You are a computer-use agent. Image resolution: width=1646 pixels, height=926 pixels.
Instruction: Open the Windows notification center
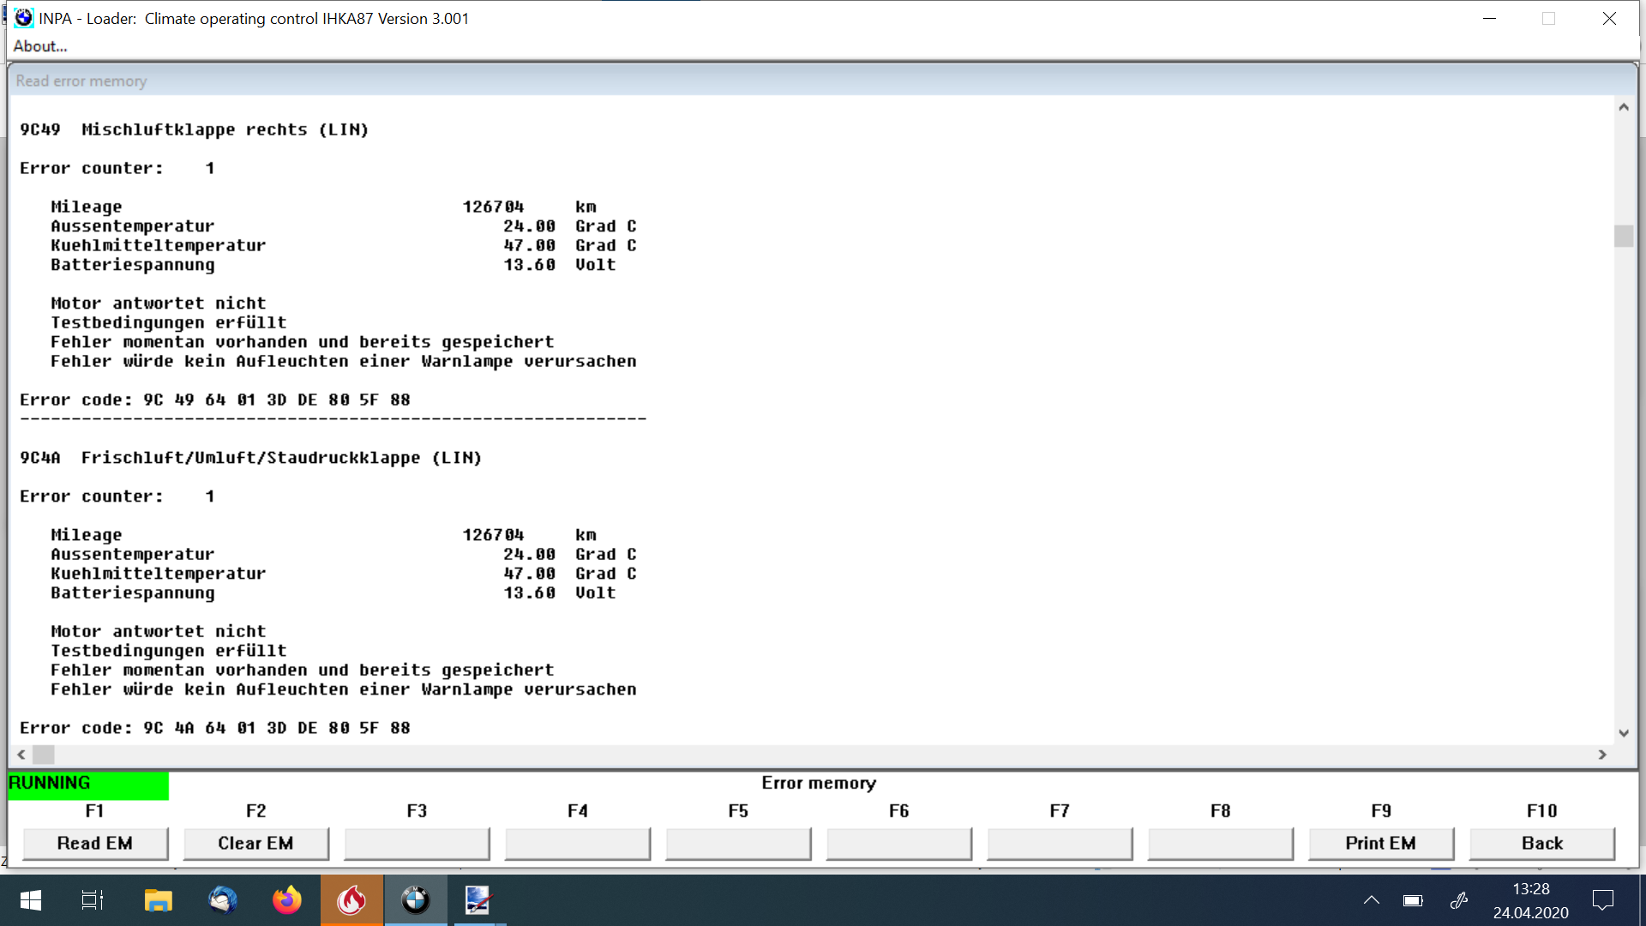pyautogui.click(x=1603, y=900)
